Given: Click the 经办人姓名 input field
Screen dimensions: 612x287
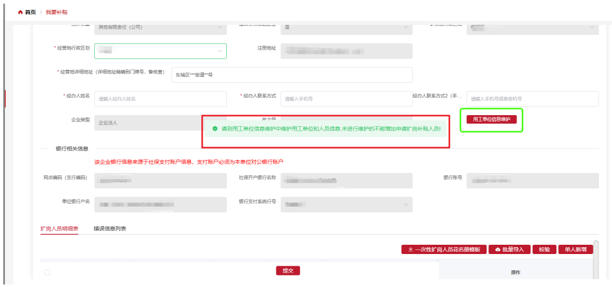Looking at the screenshot, I should (x=160, y=99).
